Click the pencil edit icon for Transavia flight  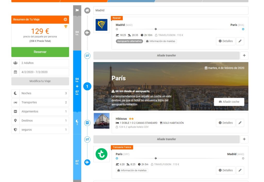pyautogui.click(x=240, y=170)
